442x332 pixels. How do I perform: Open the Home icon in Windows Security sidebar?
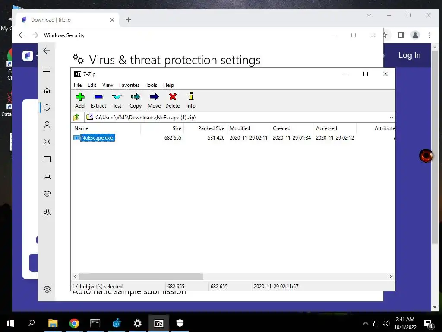[x=47, y=90]
